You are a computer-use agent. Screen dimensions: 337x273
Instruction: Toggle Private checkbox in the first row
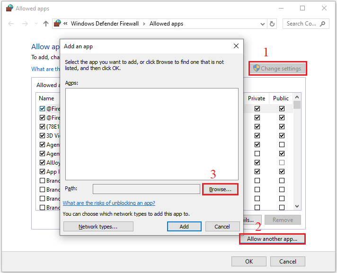(257, 109)
